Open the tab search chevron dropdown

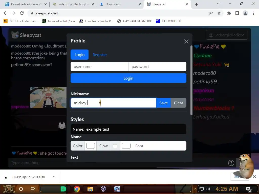218,4
